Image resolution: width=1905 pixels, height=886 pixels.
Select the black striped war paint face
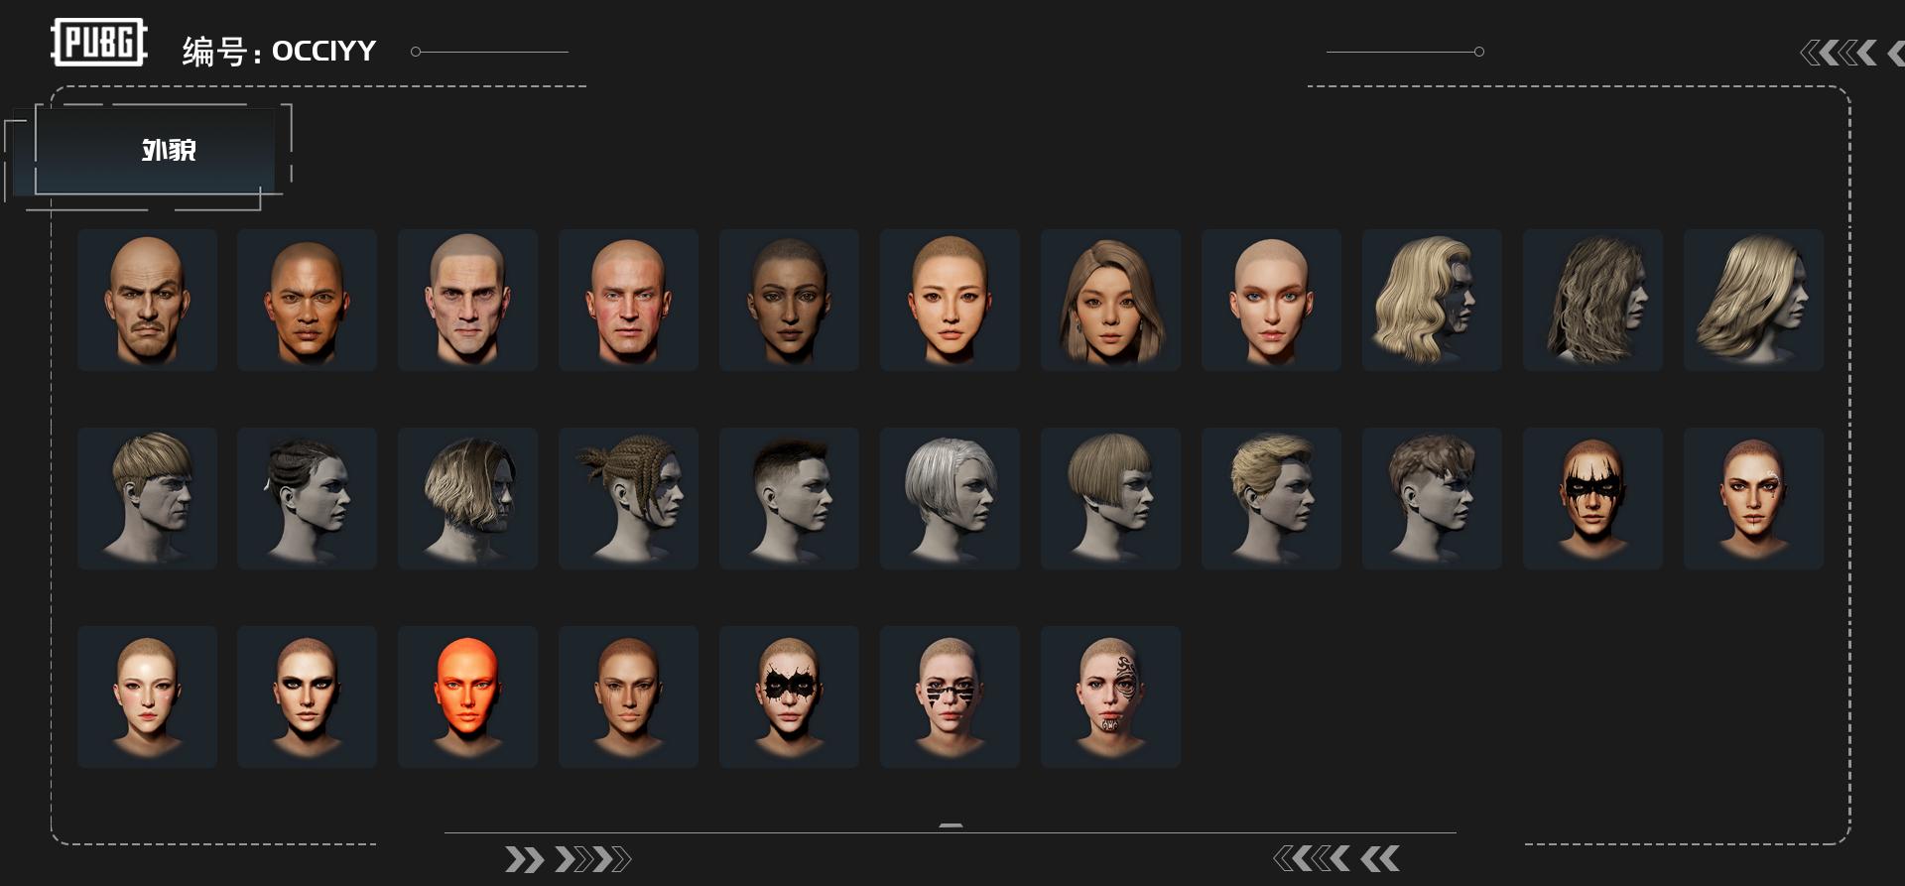(950, 696)
